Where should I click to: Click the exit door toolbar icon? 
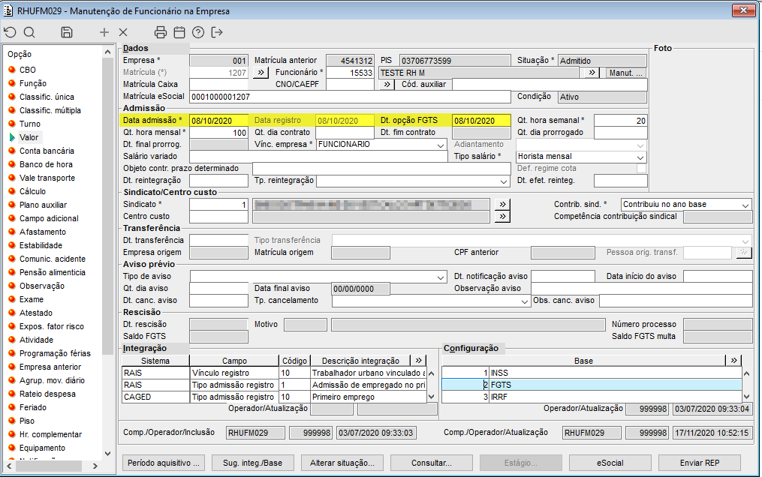[x=217, y=32]
